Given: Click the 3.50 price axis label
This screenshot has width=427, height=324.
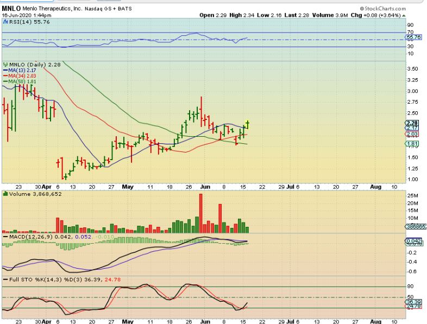Looking at the screenshot, I should (x=412, y=69).
